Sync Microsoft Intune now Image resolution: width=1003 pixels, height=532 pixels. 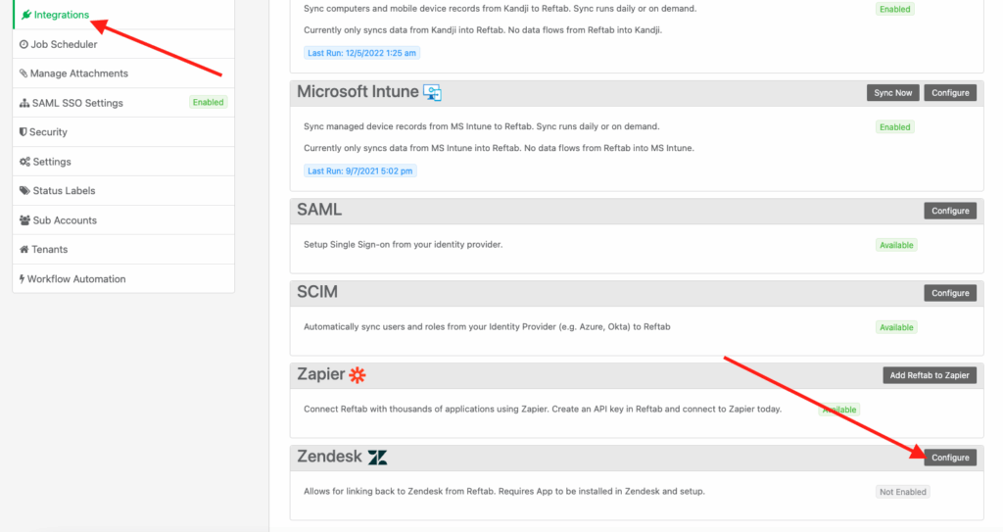[x=893, y=93]
